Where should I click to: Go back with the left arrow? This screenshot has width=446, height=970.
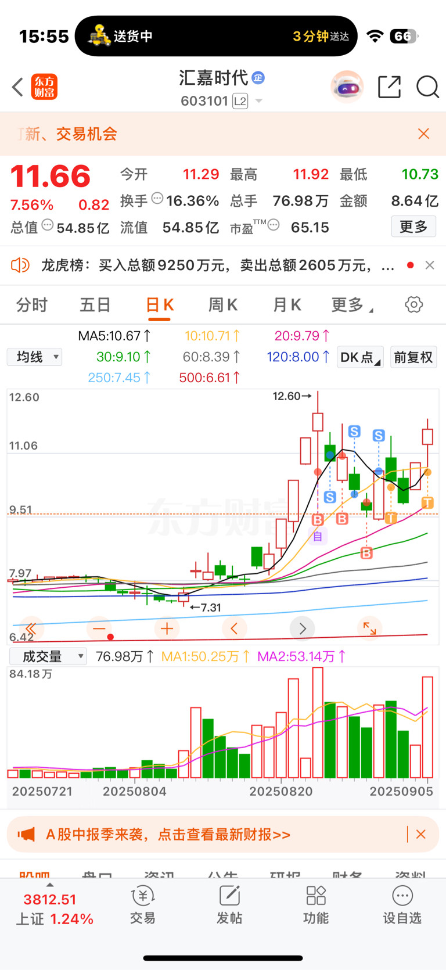[17, 87]
